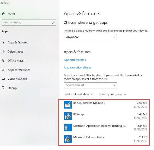Click the Offline maps icon
Image resolution: width=154 pixels, height=150 pixels.
pos(3,61)
